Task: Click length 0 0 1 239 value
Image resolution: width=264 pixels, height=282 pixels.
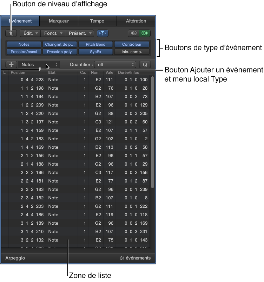Action: point(136,190)
